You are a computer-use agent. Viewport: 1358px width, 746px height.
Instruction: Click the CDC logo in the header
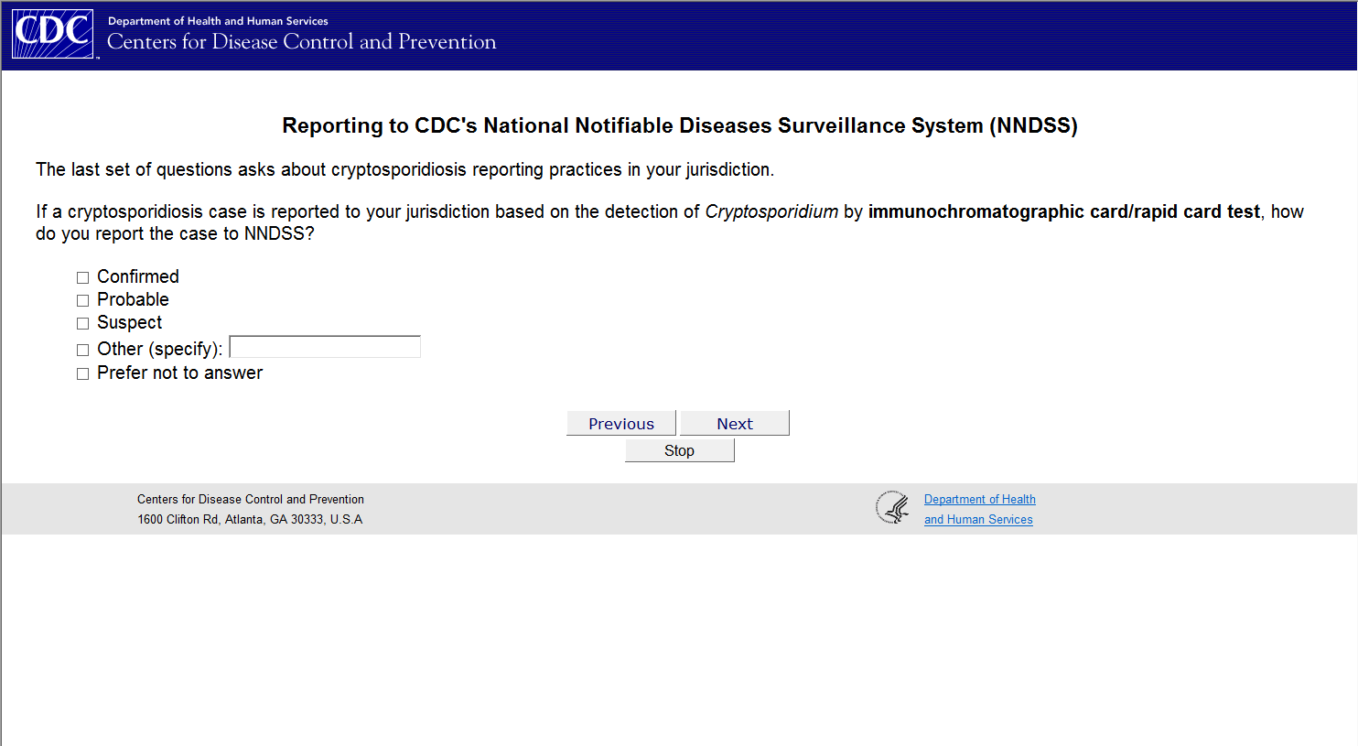point(53,34)
